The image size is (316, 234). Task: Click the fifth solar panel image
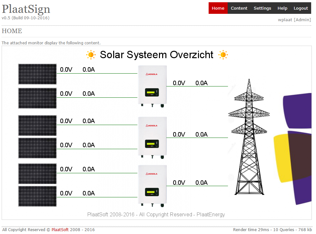tap(37, 174)
